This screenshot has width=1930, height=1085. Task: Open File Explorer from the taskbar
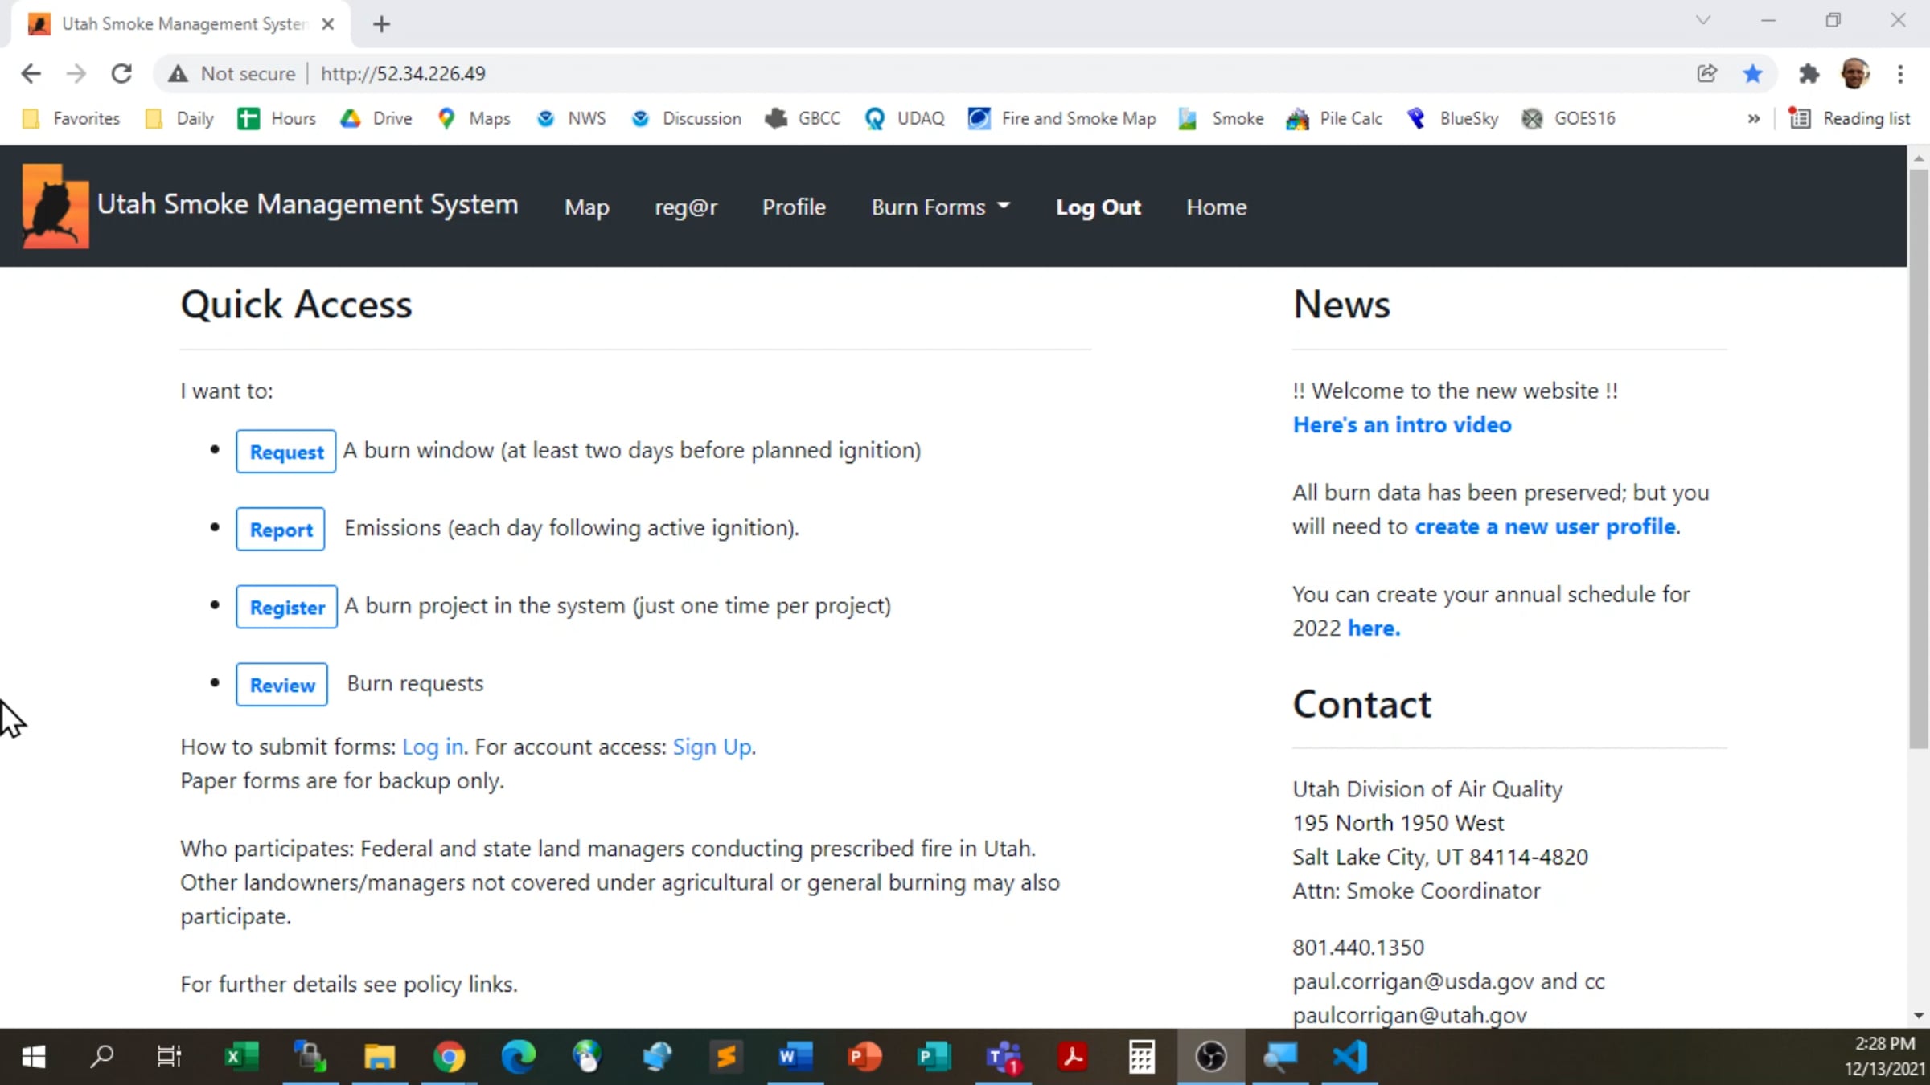tap(380, 1057)
